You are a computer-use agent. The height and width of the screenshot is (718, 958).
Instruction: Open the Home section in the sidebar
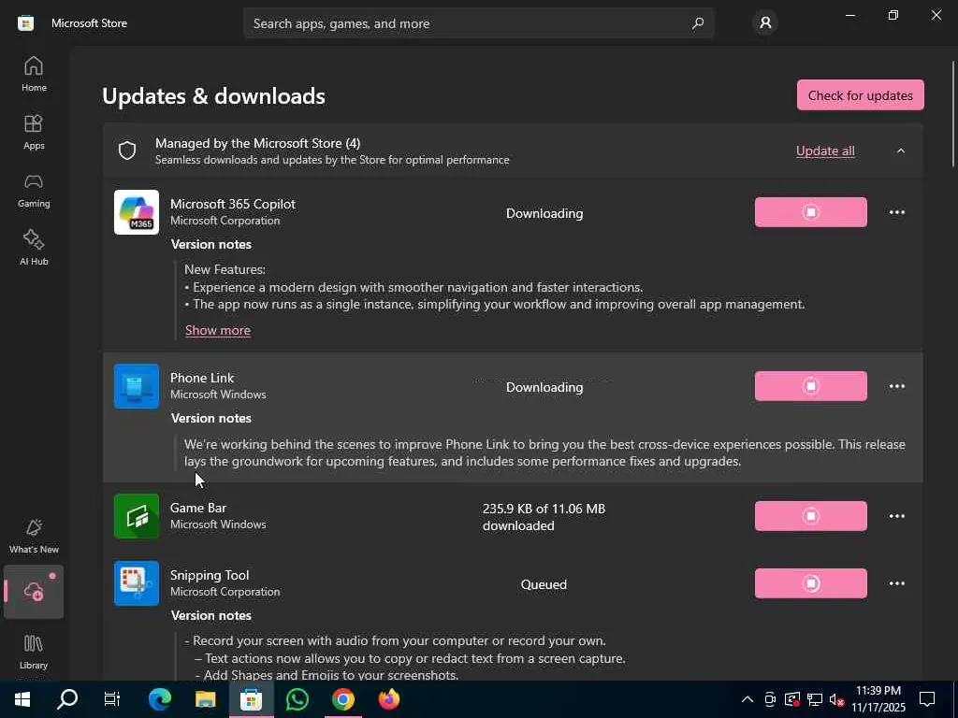pos(34,74)
